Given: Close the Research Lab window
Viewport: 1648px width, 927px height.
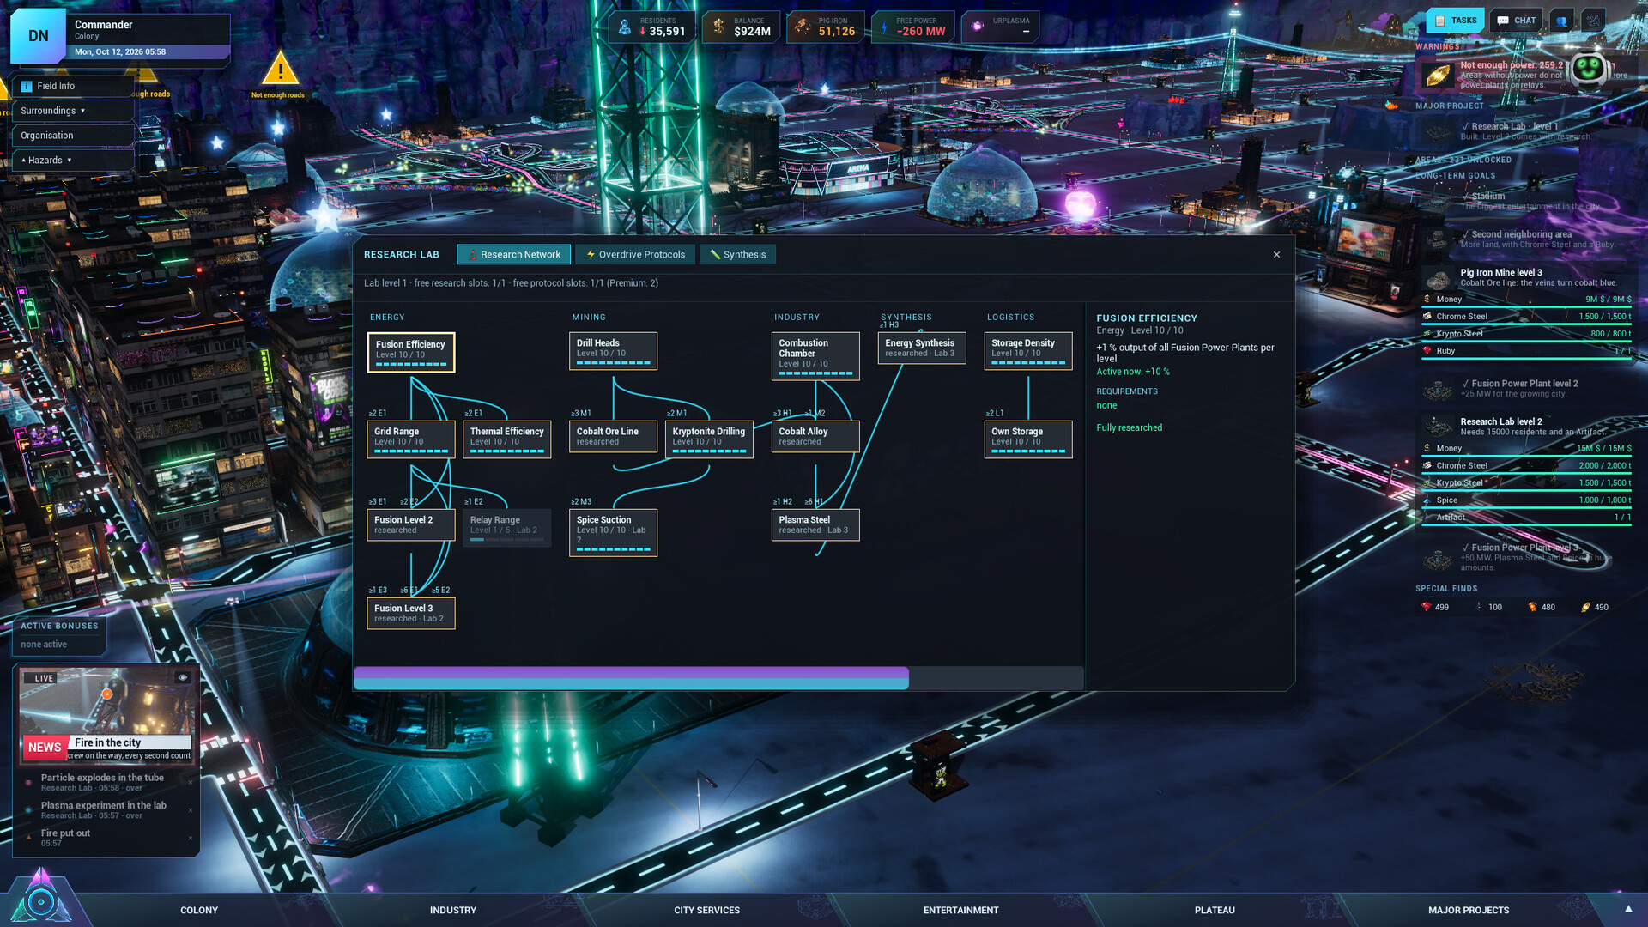Looking at the screenshot, I should 1276,255.
